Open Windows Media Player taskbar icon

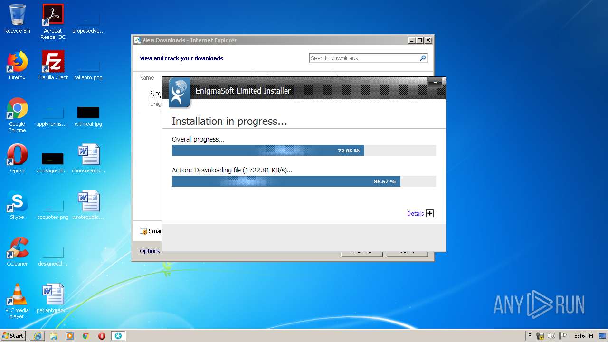[x=70, y=336]
